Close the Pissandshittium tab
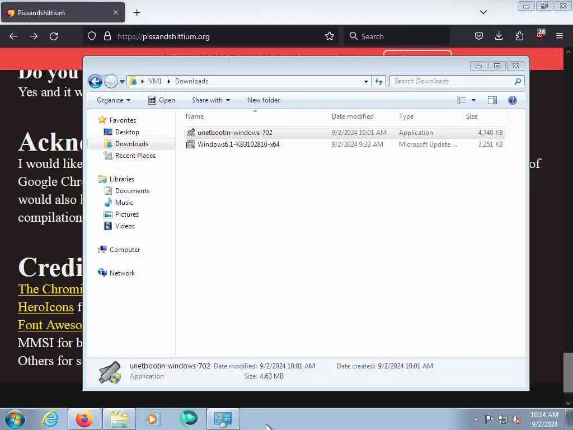The width and height of the screenshot is (573, 430). (x=115, y=12)
